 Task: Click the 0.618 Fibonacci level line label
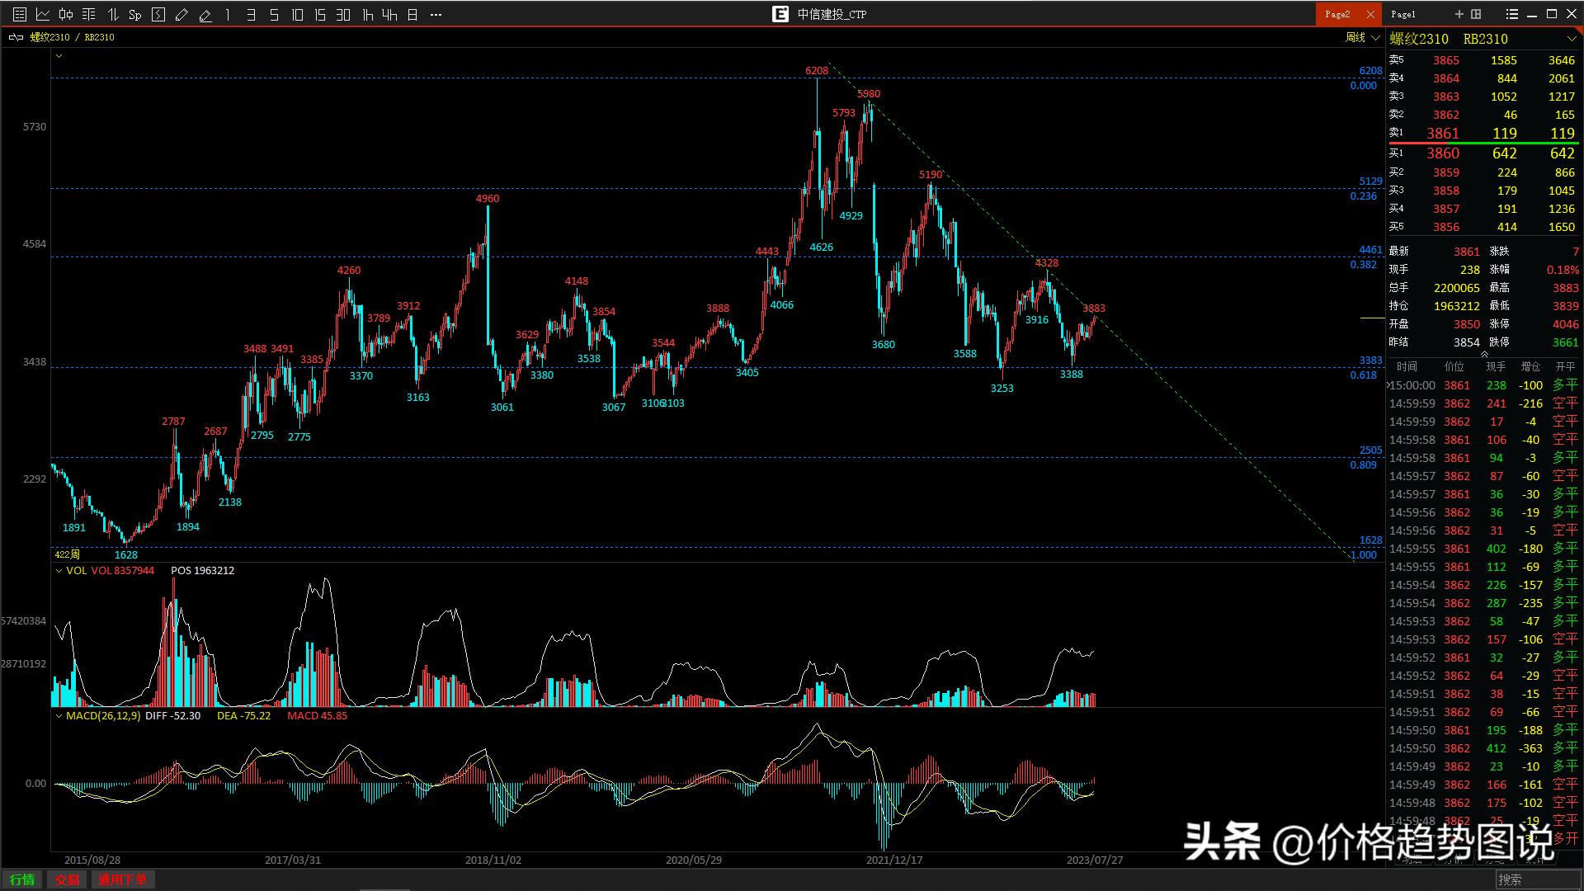point(1363,375)
